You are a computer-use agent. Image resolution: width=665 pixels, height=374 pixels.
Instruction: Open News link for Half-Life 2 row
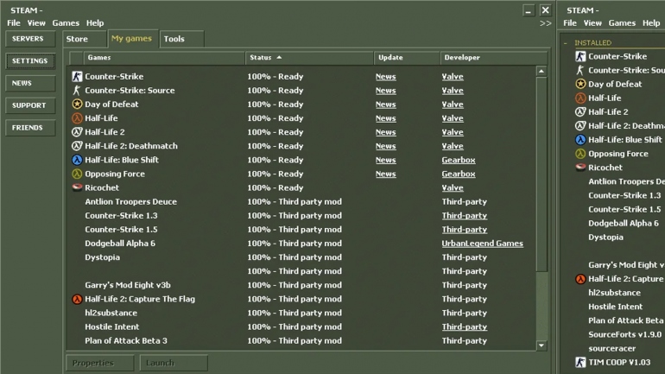click(385, 132)
